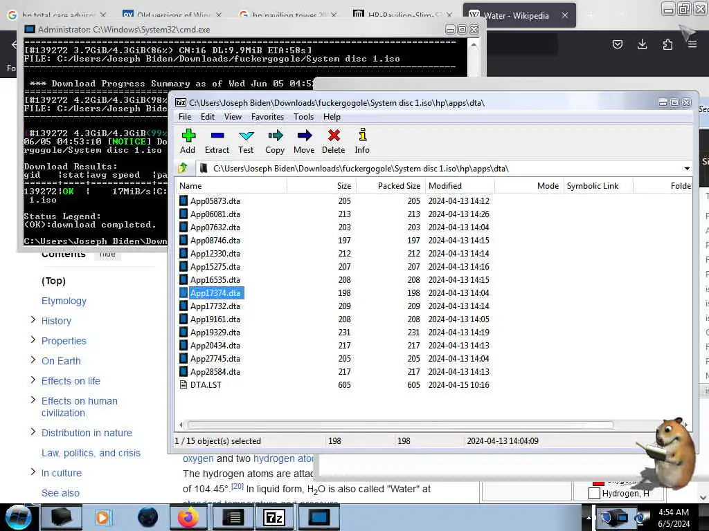
Task: Toggle the Hydrogen, H legend checkbox
Action: point(594,493)
